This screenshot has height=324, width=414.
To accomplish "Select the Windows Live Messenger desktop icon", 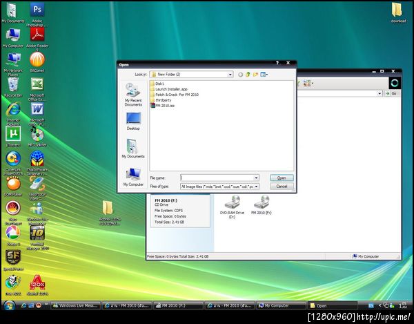I will [37, 213].
